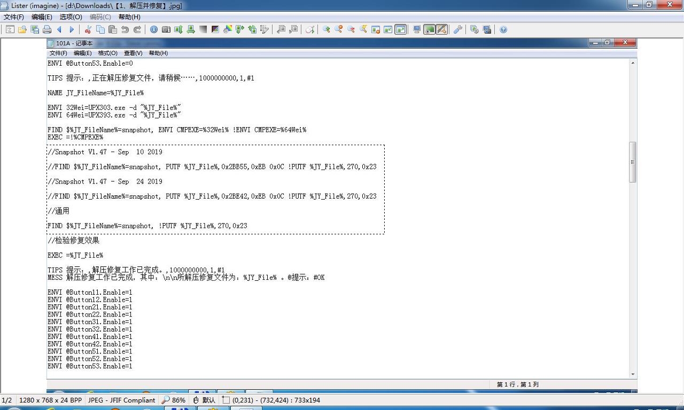Screen dimensions: 684x410
Task: Rotate the image left
Action: point(281,29)
